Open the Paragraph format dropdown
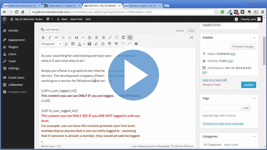This screenshot has width=267, height=150. pos(51,44)
